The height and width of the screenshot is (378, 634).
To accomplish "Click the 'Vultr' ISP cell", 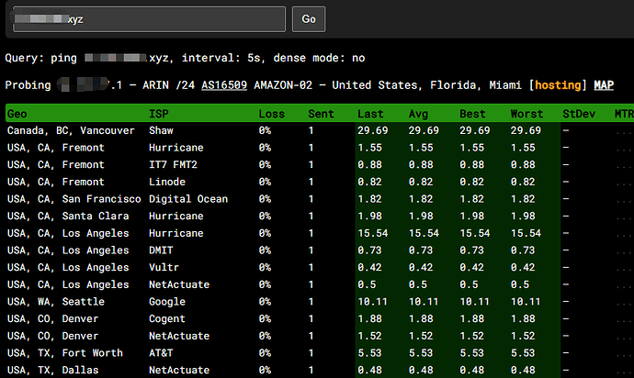I will click(164, 267).
